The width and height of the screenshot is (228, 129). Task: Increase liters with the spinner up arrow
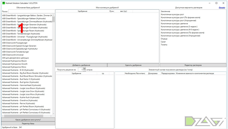pos(84,69)
